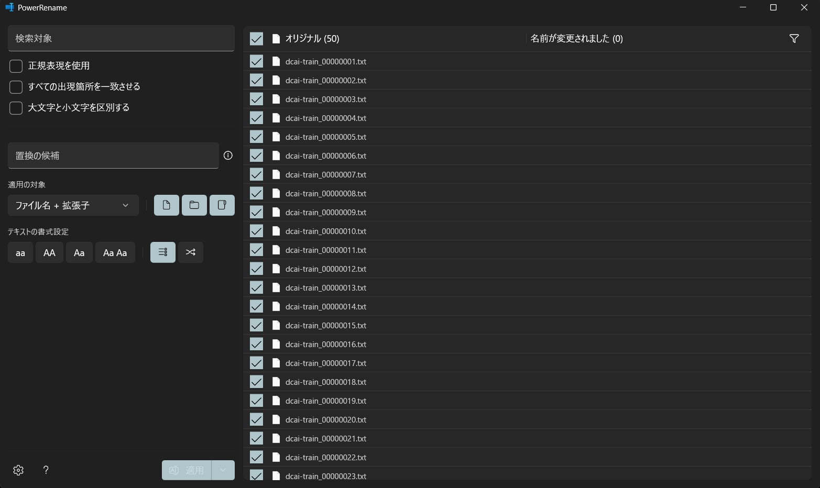Click the PowerRename app icon in title bar
The image size is (820, 488).
(9, 7)
